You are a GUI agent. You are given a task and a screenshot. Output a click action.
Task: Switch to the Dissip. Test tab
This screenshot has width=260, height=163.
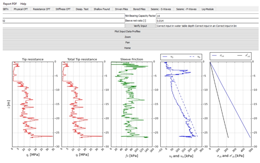(83, 9)
